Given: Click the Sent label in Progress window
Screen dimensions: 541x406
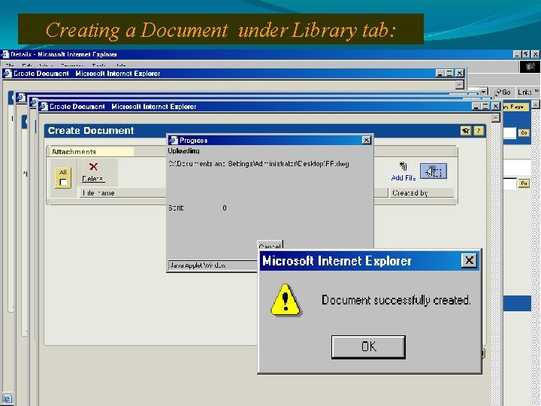Looking at the screenshot, I should click(x=176, y=208).
